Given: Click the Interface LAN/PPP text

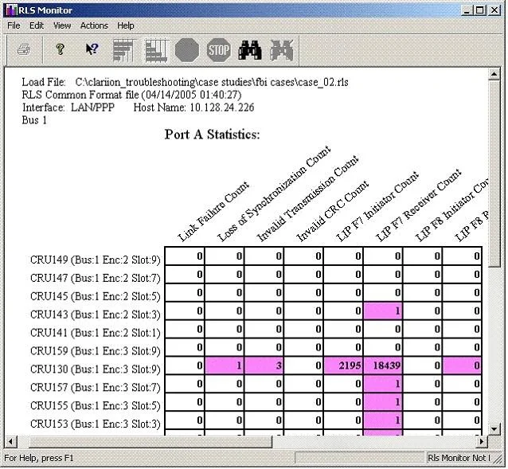Looking at the screenshot, I should coord(68,107).
